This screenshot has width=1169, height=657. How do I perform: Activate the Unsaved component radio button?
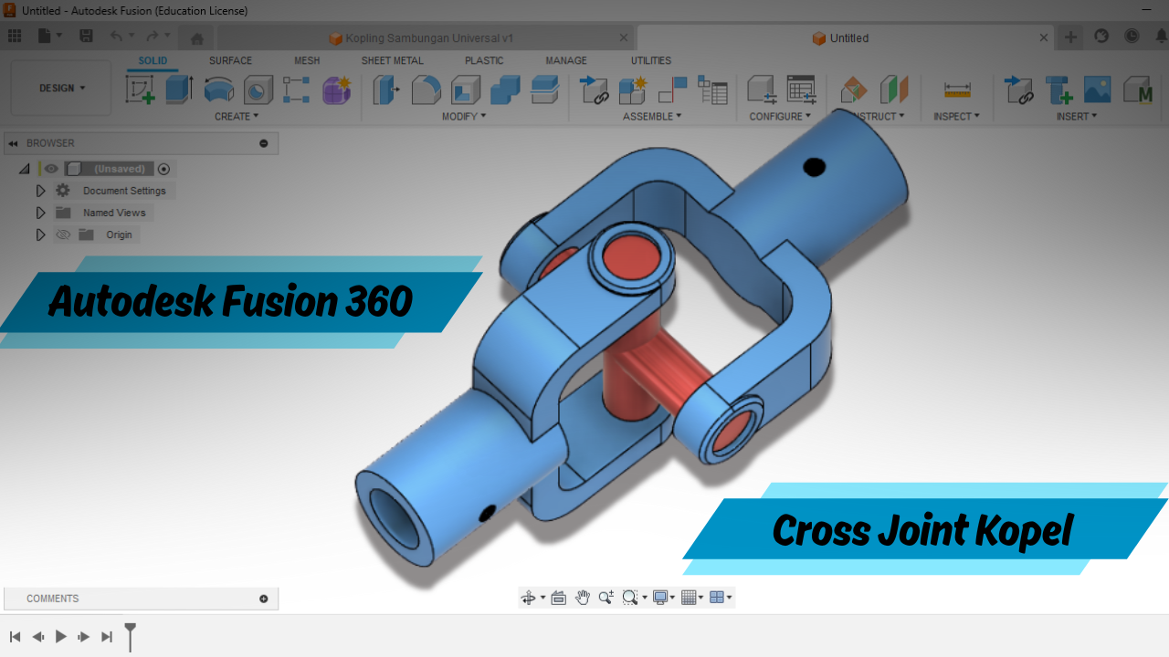click(164, 169)
